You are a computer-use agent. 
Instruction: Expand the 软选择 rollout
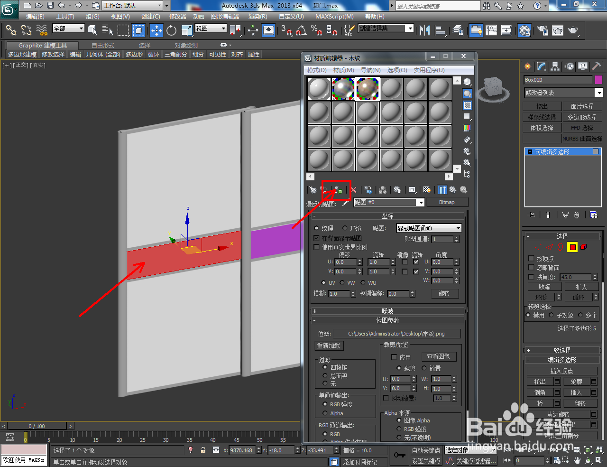click(x=562, y=350)
